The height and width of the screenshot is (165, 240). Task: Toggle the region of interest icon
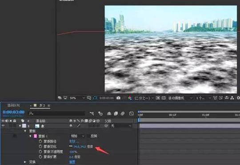[158, 98]
